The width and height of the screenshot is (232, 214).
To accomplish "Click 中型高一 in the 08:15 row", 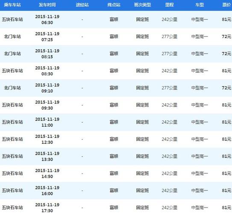I will 200,54.
